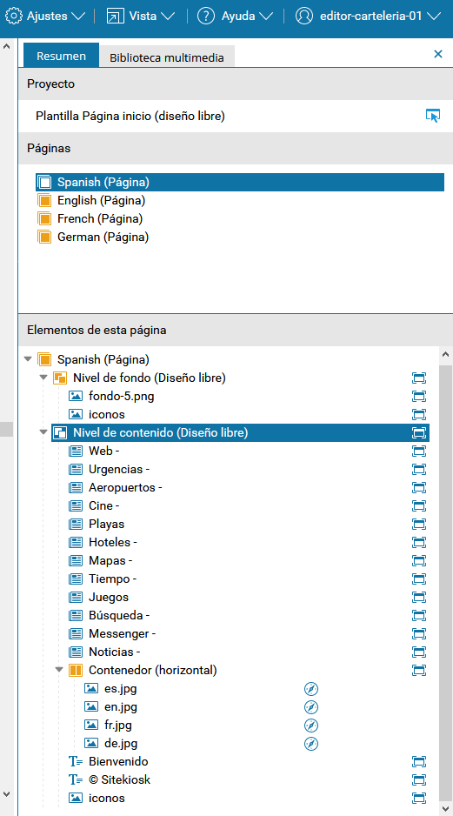
Task: Select the English (Página) page
Action: click(91, 200)
